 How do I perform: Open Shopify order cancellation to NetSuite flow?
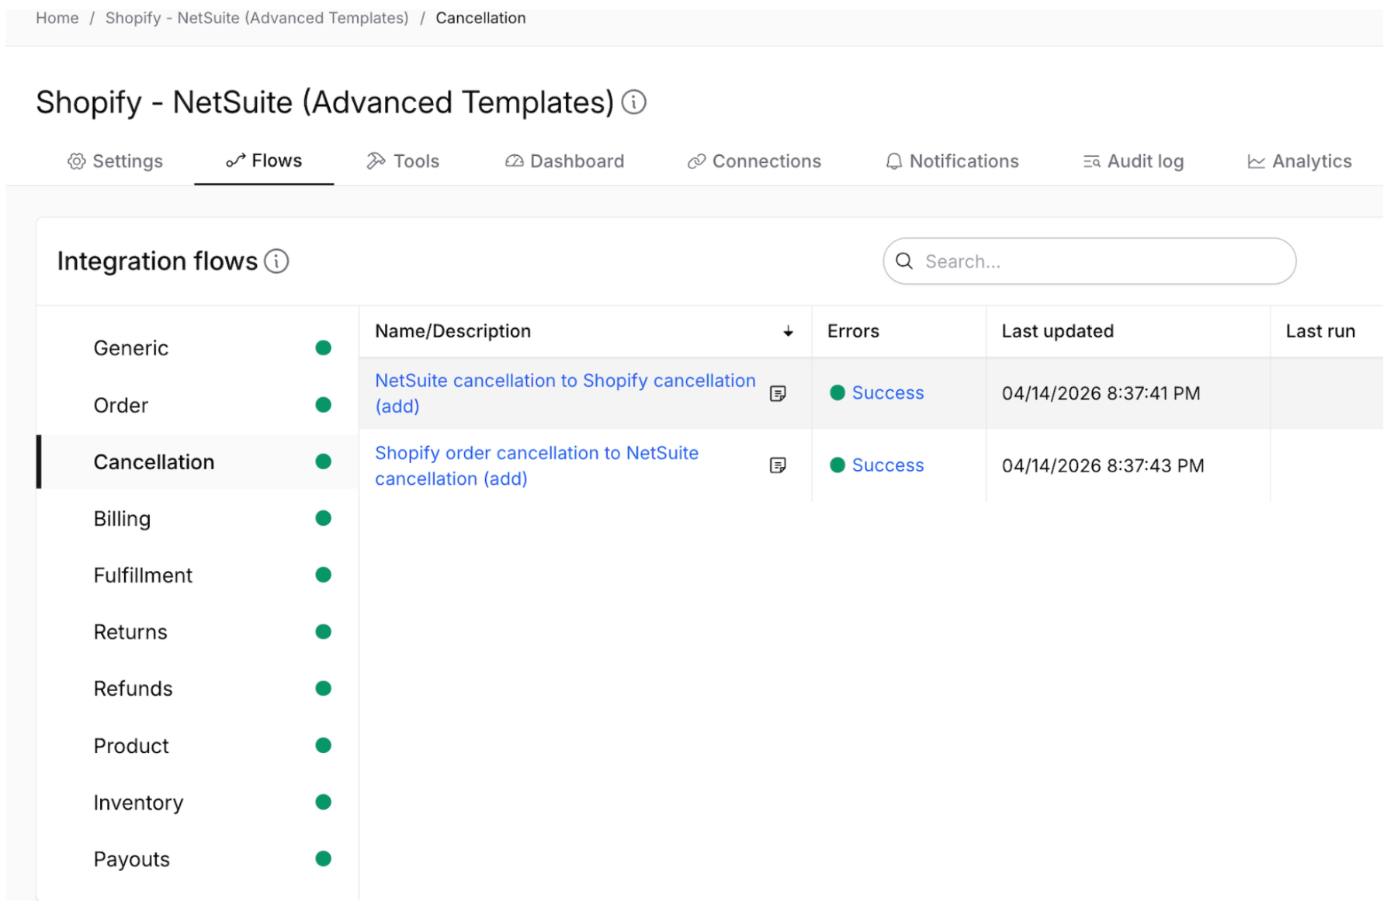point(537,465)
